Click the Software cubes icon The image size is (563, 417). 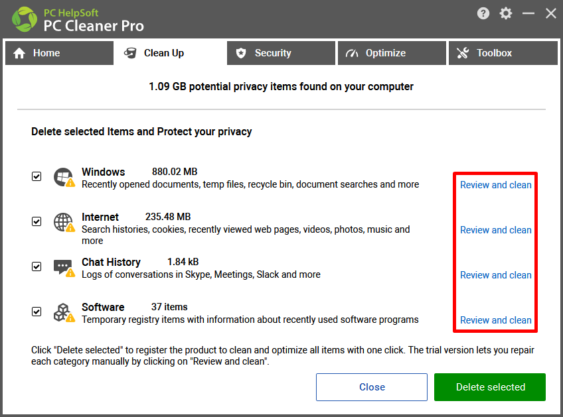point(64,313)
